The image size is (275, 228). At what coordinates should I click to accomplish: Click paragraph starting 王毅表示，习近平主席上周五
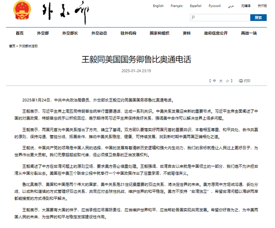tap(136, 115)
